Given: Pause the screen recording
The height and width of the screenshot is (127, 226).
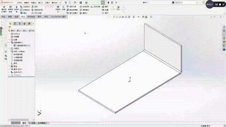Looking at the screenshot, I should 216,5.
